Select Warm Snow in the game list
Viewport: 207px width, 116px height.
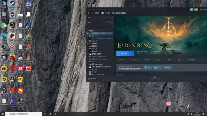coord(97,64)
